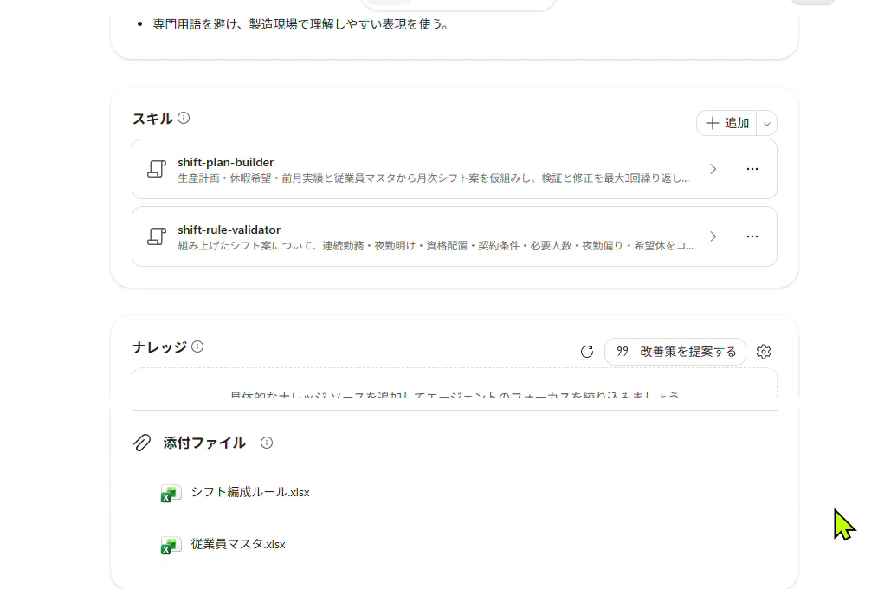Open the ナレッジ settings gear
The height and width of the screenshot is (589, 878).
(764, 352)
